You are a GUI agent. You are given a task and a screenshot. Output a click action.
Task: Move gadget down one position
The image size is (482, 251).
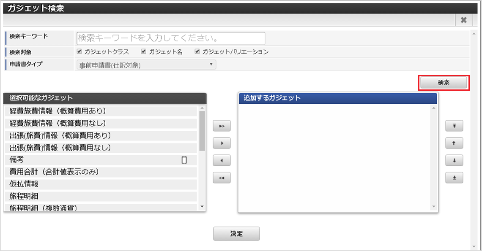coord(454,160)
